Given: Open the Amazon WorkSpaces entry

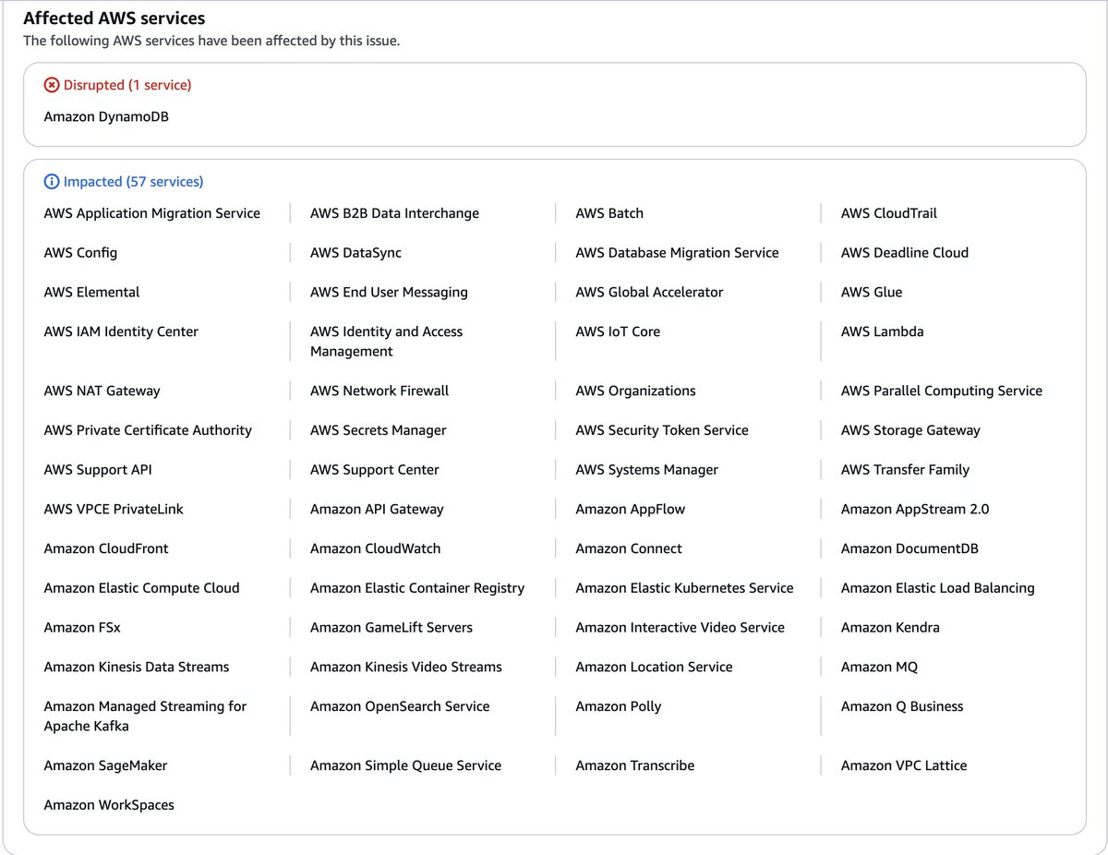Looking at the screenshot, I should pos(109,804).
